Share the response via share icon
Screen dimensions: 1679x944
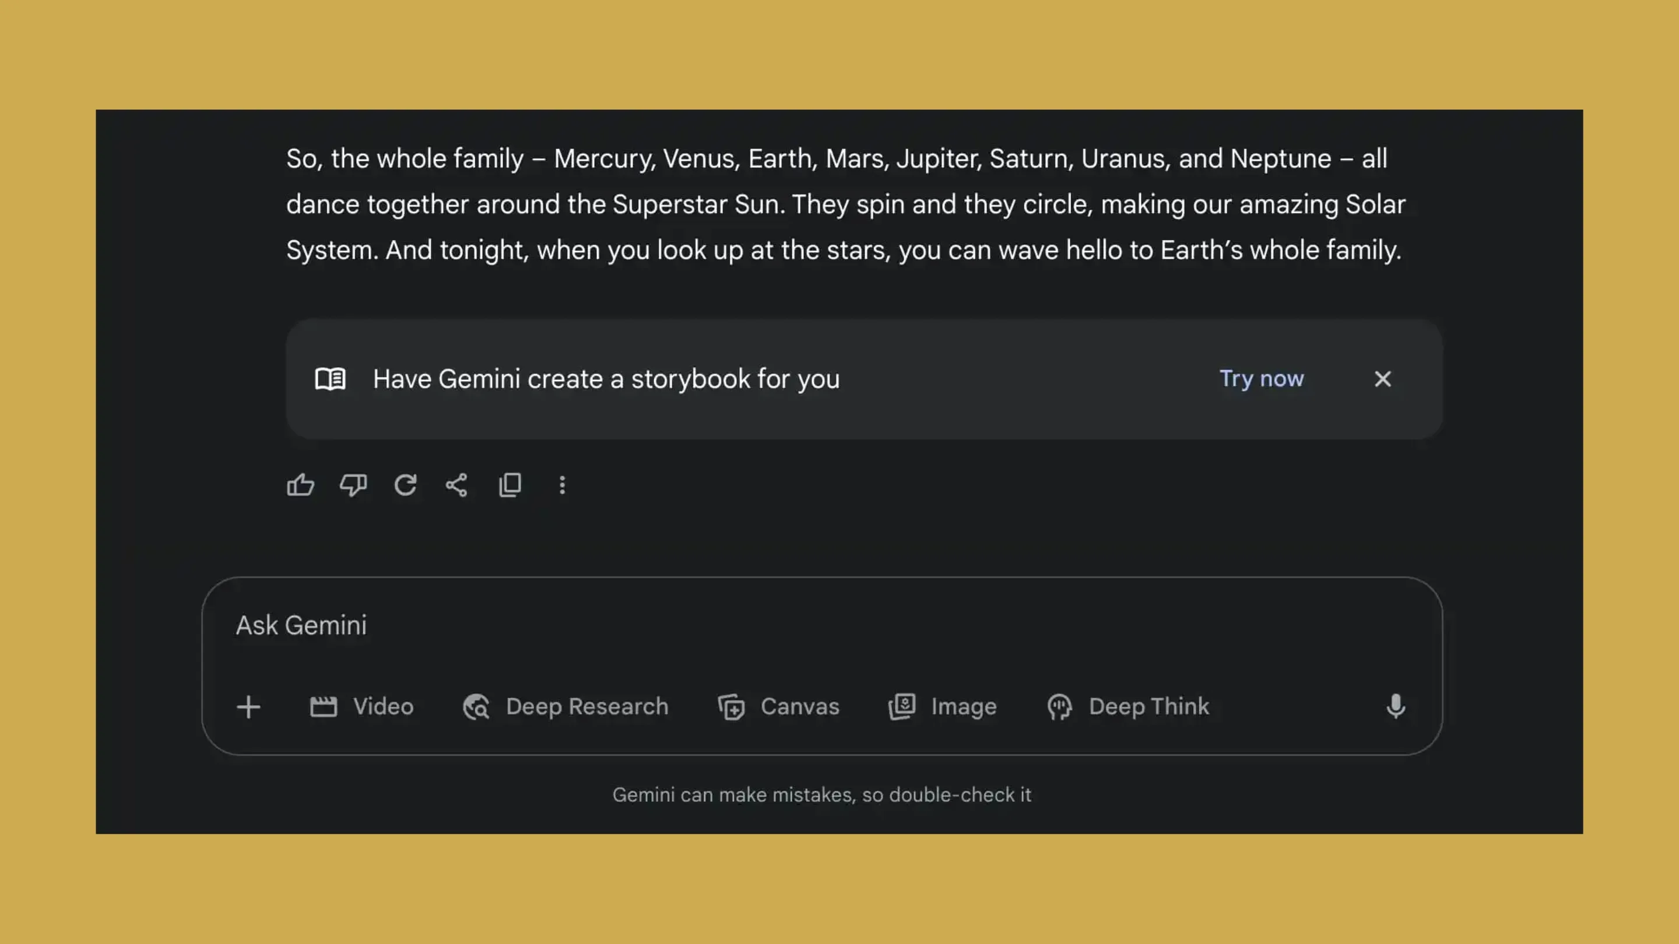[x=456, y=485]
